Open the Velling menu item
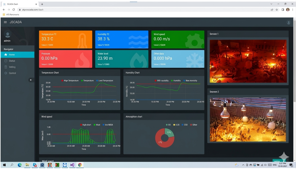The width and height of the screenshot is (296, 169). click(x=12, y=67)
